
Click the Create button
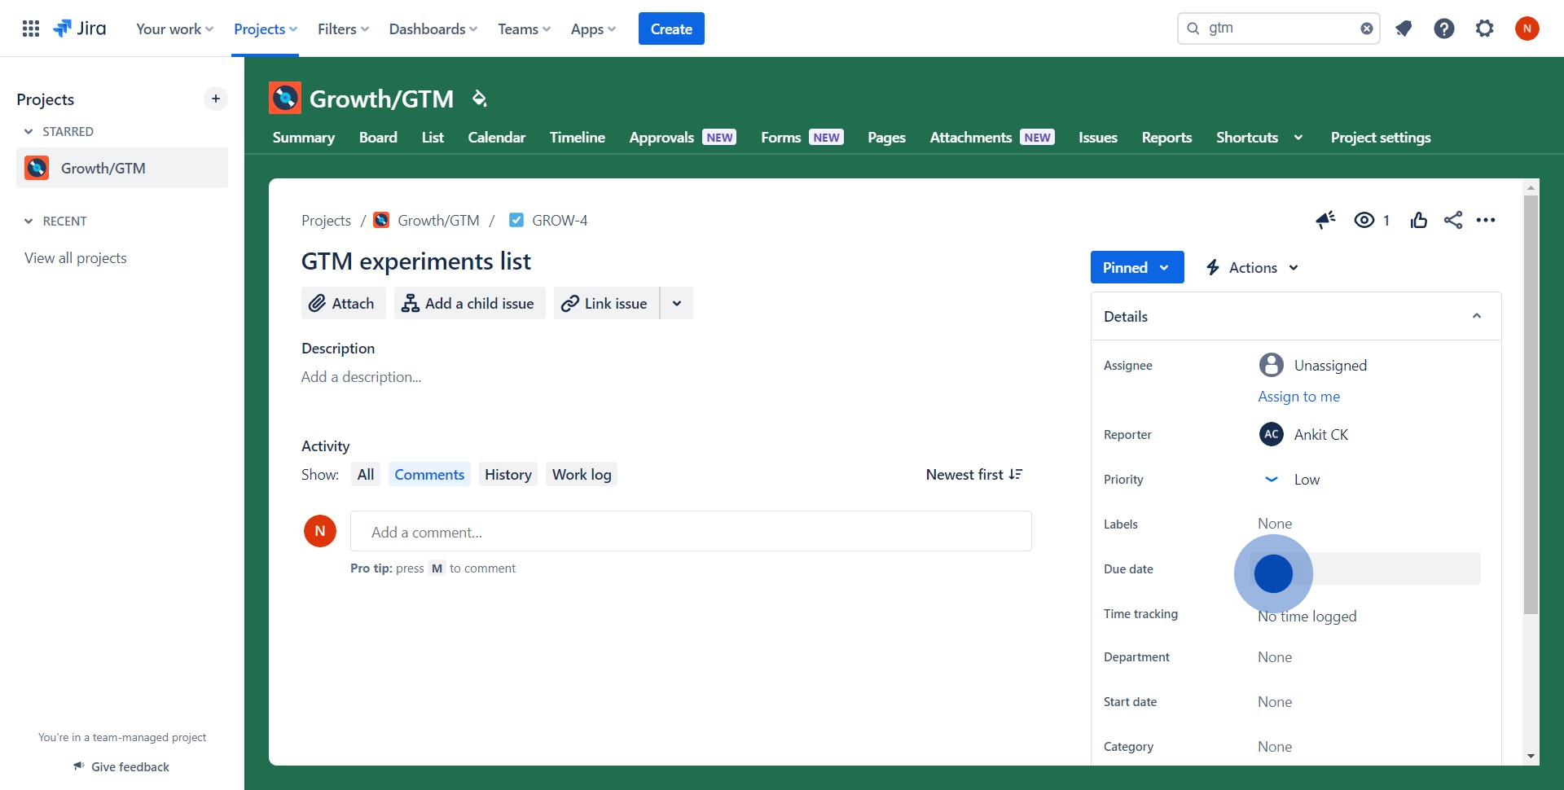(670, 29)
